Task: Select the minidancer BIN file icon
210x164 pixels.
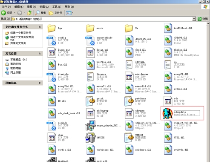Action: [129, 77]
